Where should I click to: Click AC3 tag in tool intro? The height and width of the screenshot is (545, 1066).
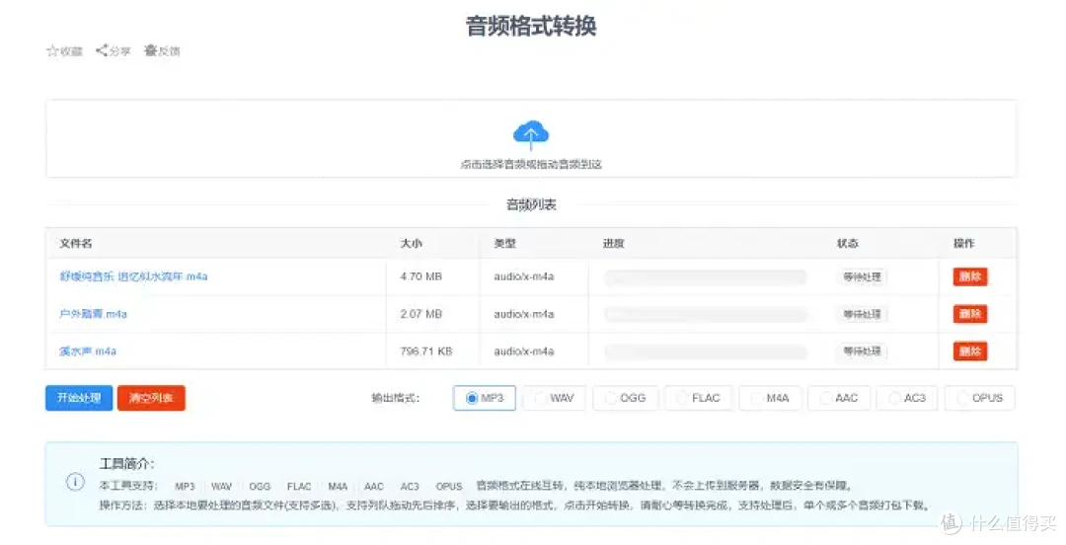(x=410, y=487)
